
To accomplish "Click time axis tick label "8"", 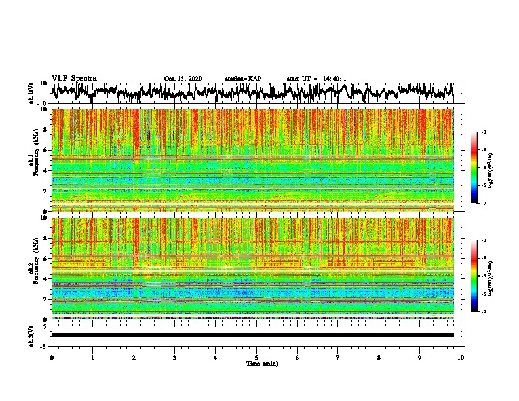I will point(379,358).
